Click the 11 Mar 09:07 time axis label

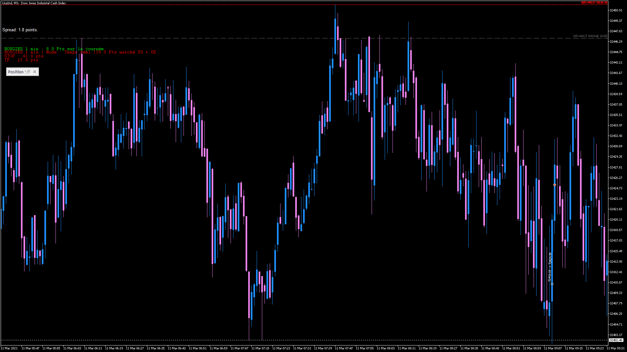pos(553,348)
